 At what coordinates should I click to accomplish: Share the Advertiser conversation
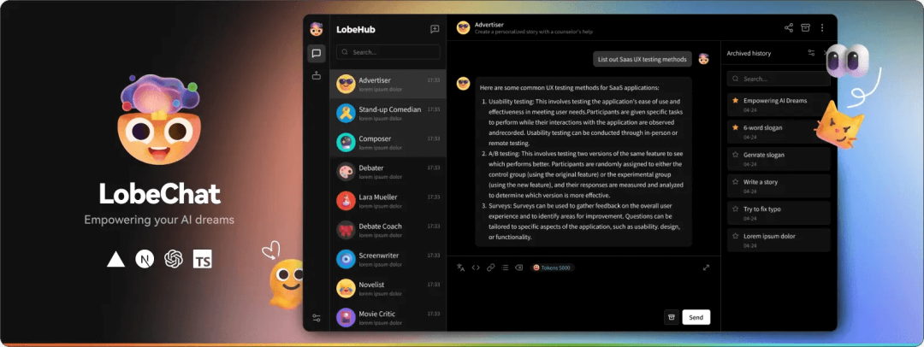coord(789,27)
